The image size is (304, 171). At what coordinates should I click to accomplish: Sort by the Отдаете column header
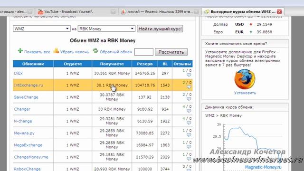[73, 64]
